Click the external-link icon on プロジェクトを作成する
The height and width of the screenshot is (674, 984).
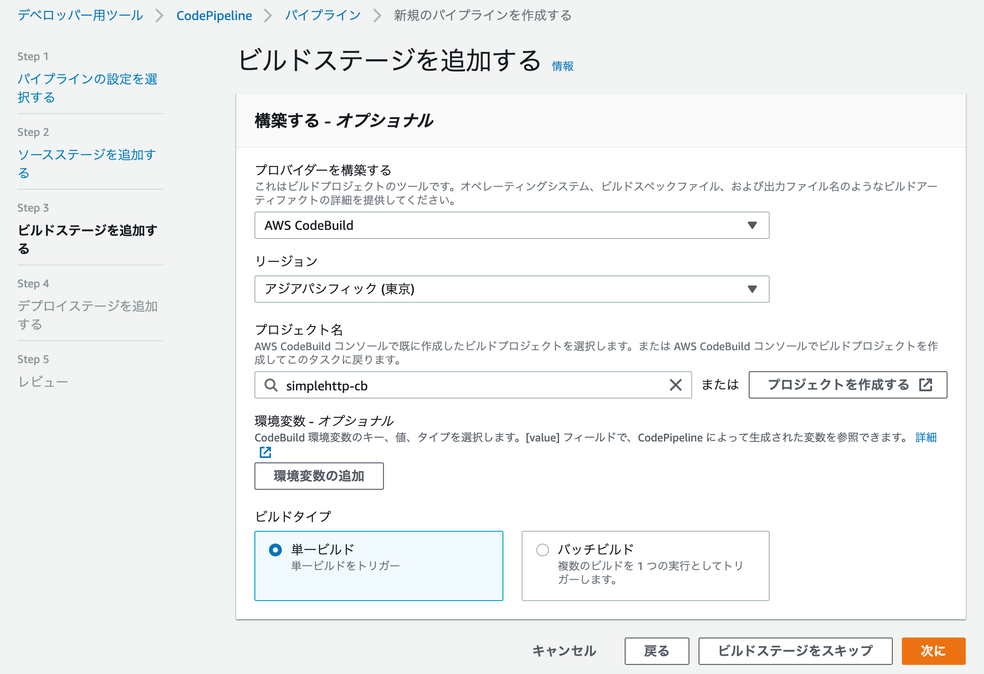[925, 385]
